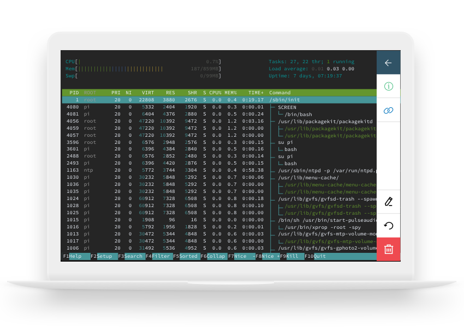Screen dimensions: 464x327
Task: Select the SCREEN process tree entry
Action: (287, 107)
